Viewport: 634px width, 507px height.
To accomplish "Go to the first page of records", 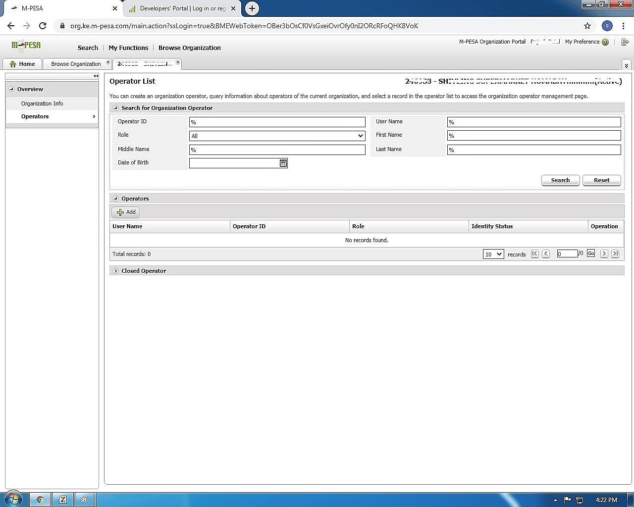I will coord(535,253).
